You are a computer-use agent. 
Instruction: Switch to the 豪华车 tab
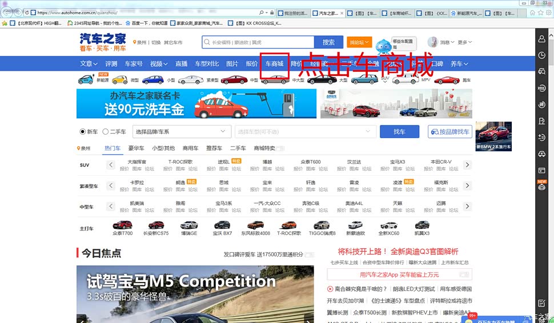[136, 148]
